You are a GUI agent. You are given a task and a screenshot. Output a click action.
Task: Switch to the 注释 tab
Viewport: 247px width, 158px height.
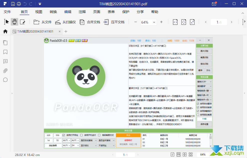coord(82,12)
